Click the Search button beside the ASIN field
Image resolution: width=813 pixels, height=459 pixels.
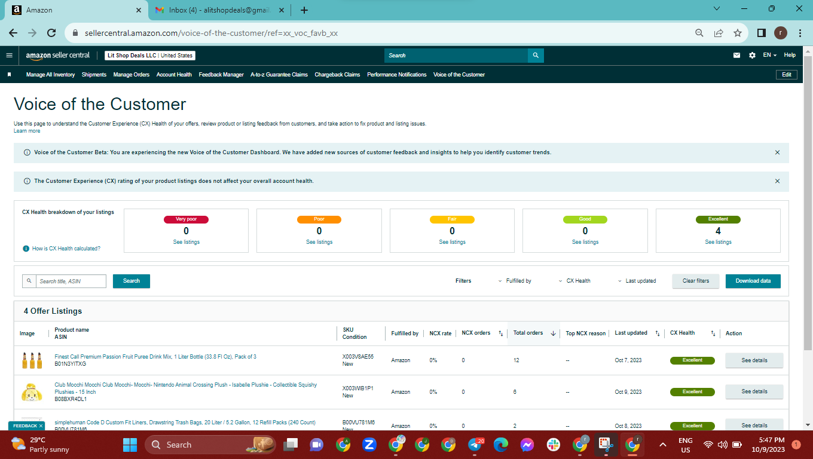pyautogui.click(x=132, y=281)
